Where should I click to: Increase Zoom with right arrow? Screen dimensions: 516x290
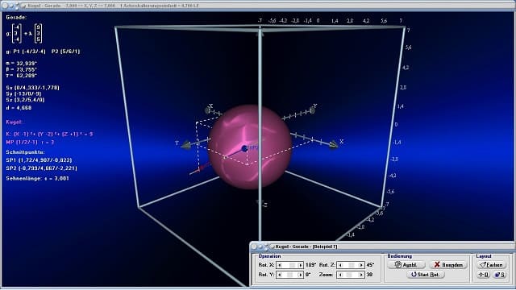360,275
